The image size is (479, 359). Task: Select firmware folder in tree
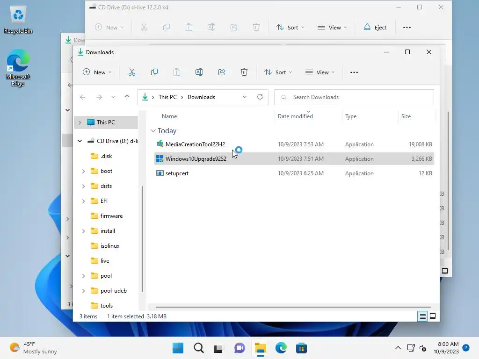107,216
